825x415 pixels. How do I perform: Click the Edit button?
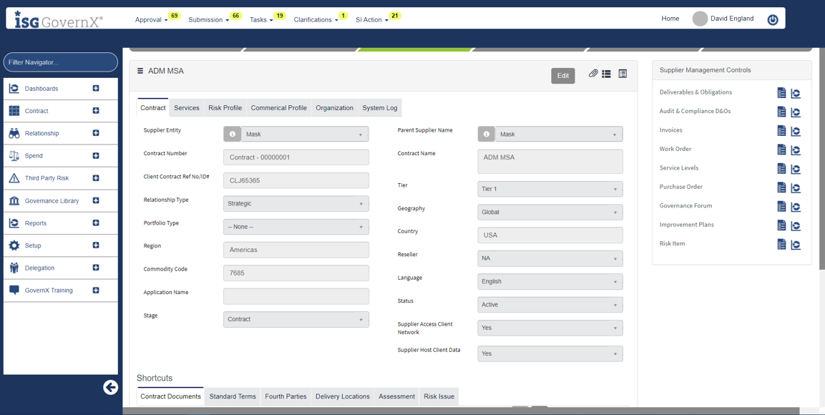563,74
